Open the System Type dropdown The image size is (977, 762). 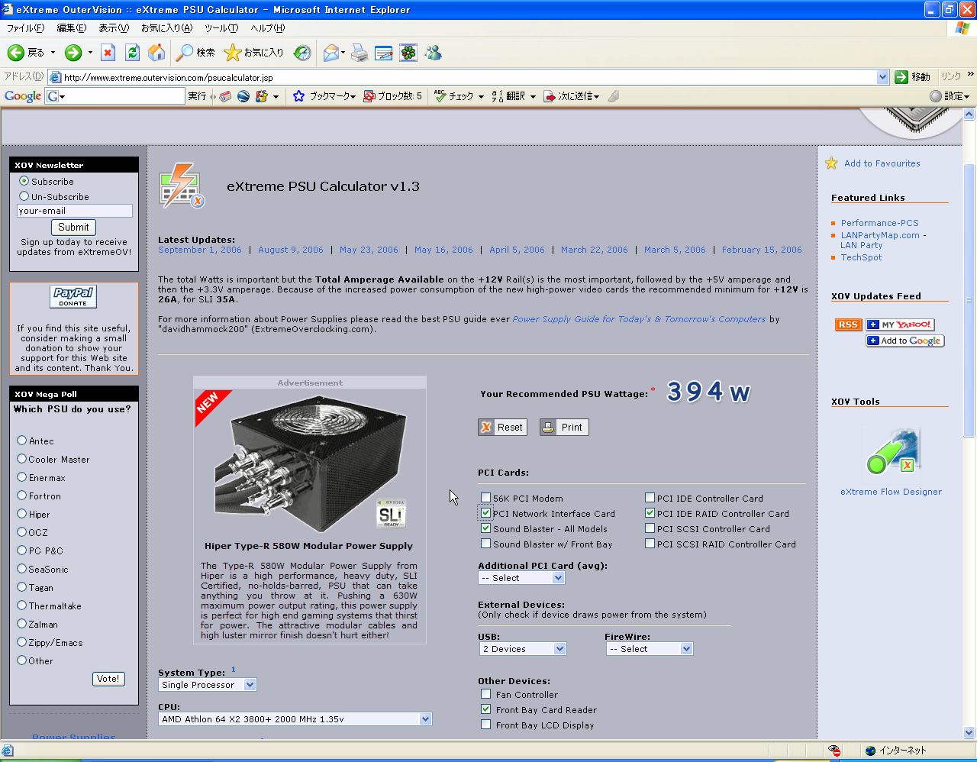click(x=207, y=685)
